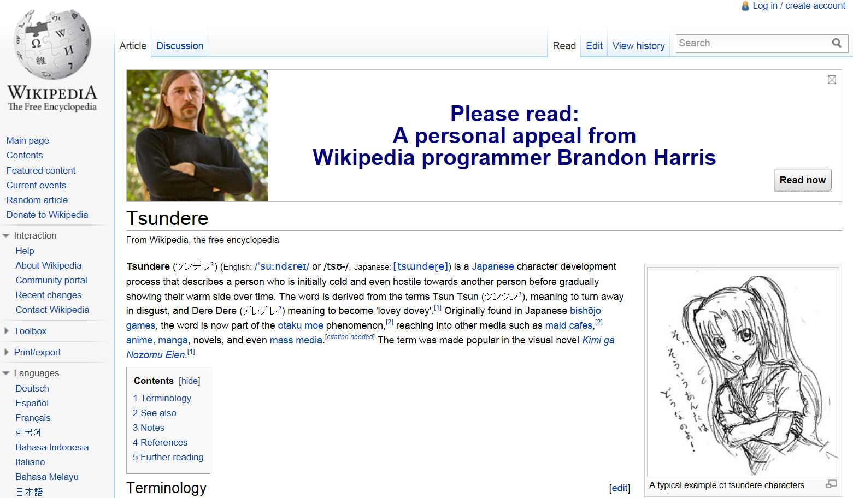Click the tsundere character sketch thumbnail
The width and height of the screenshot is (853, 498).
[x=743, y=372]
